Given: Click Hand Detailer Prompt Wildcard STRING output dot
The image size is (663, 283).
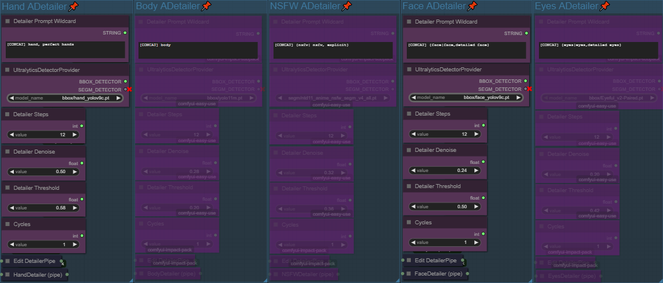Looking at the screenshot, I should 125,32.
